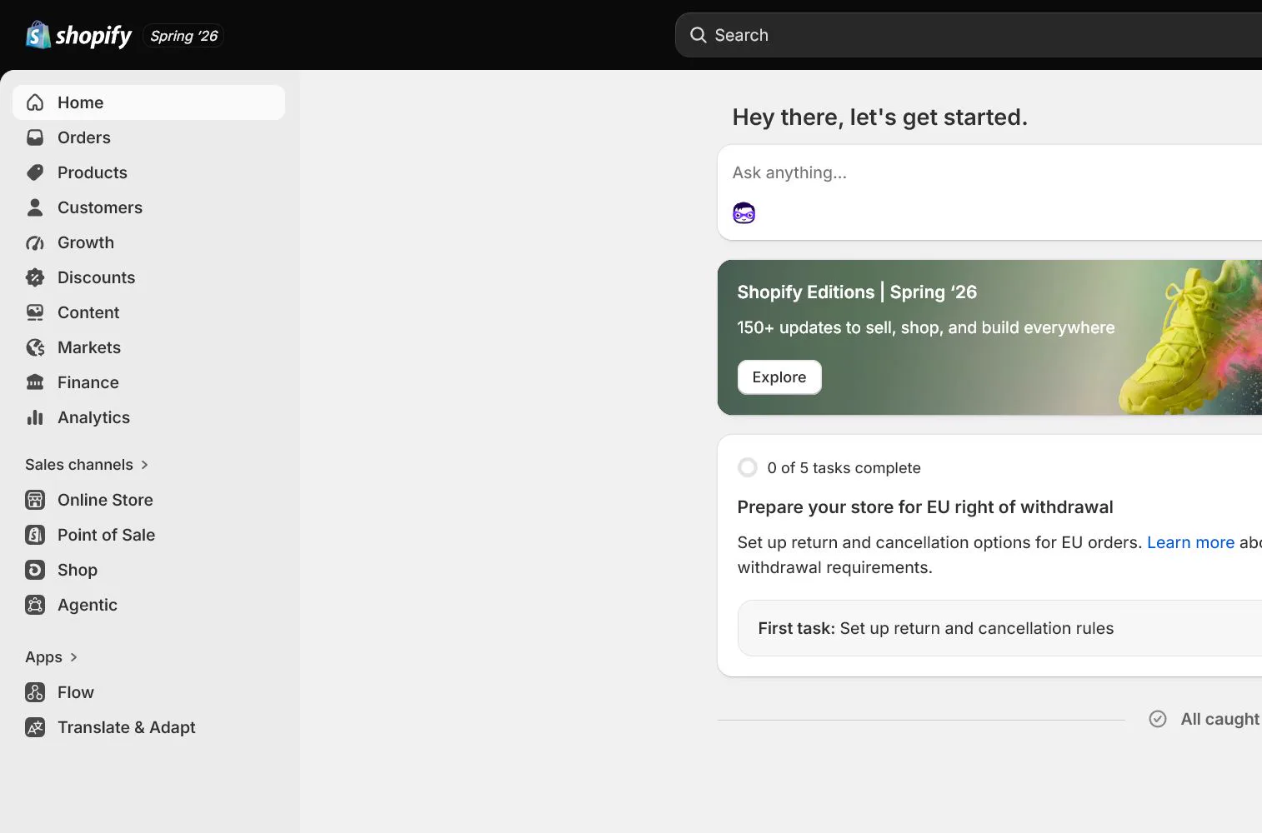Click the Home house icon
Viewport: 1262px width, 833px height.
tap(35, 102)
